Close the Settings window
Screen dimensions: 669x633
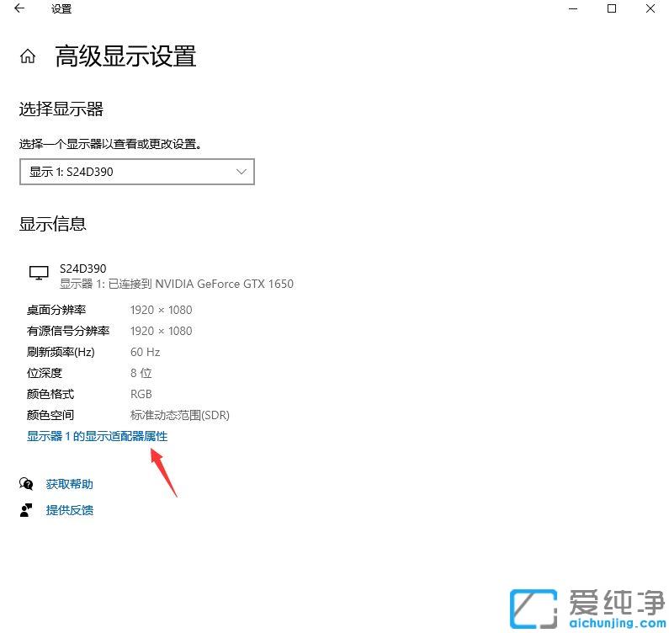(x=650, y=8)
